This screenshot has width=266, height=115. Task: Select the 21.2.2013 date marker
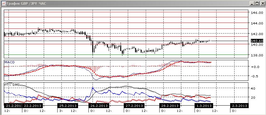(13, 106)
